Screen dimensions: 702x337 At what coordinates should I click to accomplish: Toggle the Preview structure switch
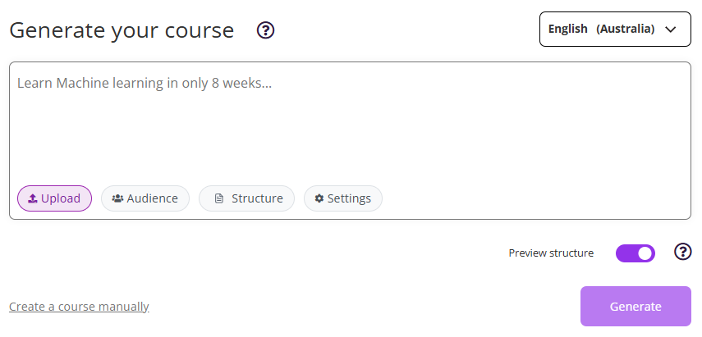(x=635, y=253)
